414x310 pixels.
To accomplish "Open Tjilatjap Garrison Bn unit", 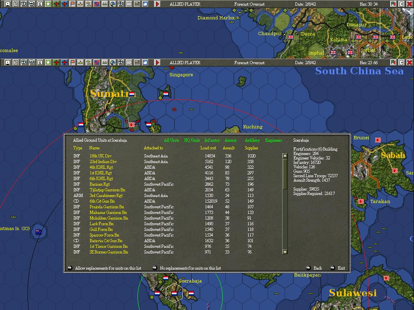I will 108,190.
